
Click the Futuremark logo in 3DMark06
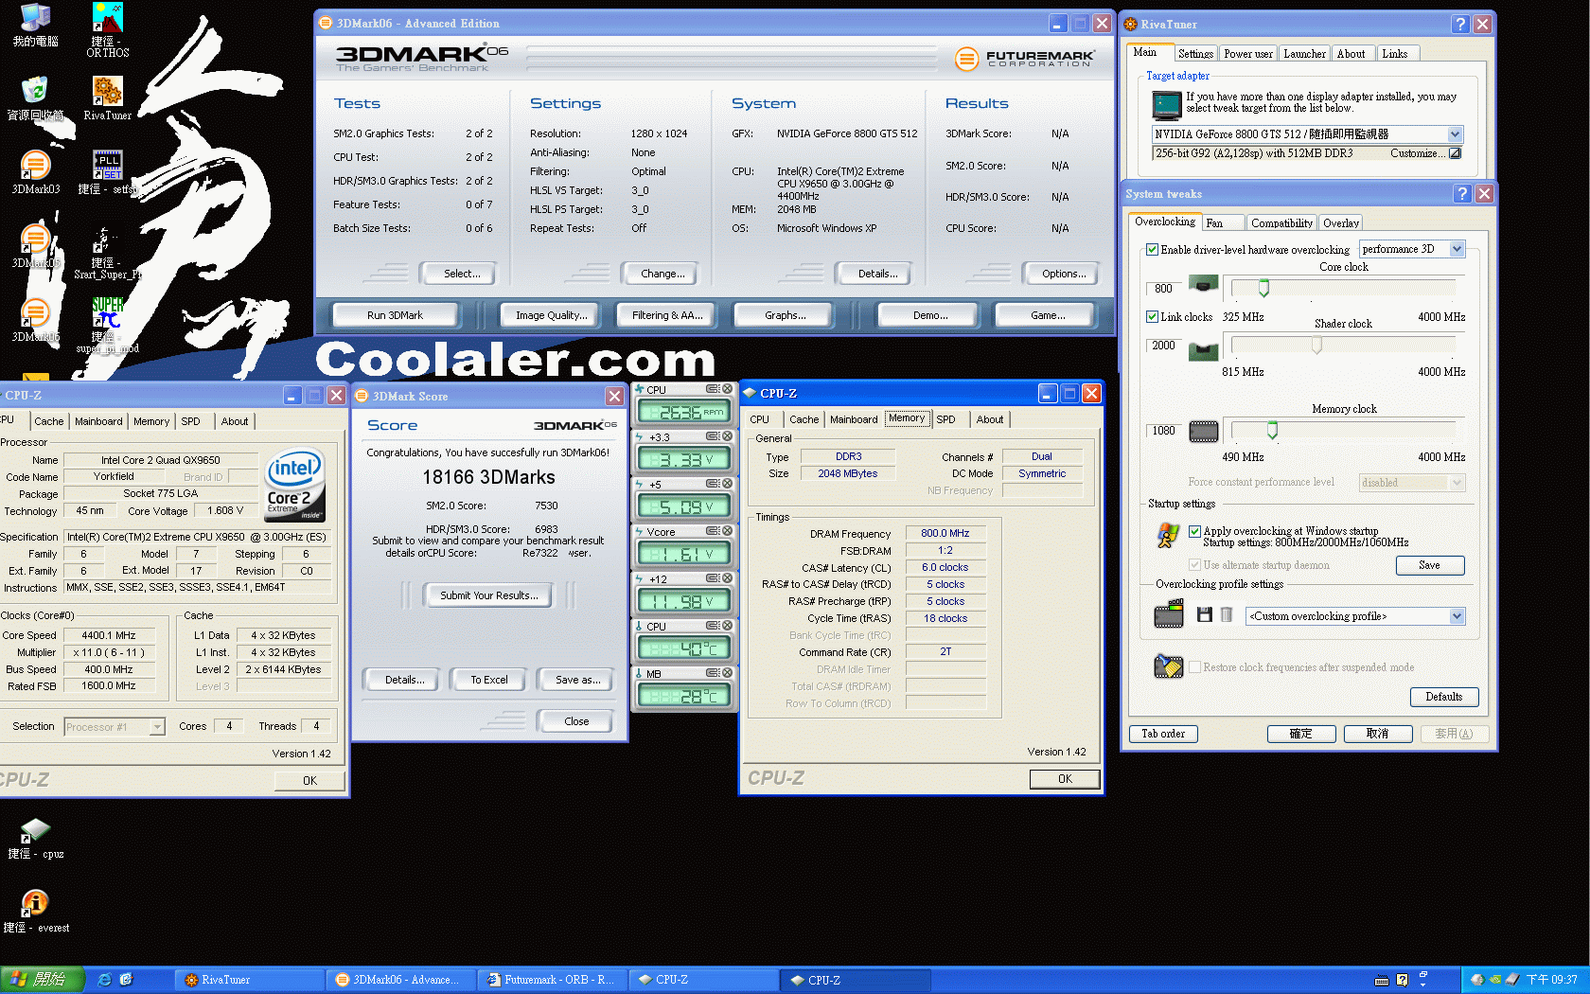click(x=1025, y=59)
